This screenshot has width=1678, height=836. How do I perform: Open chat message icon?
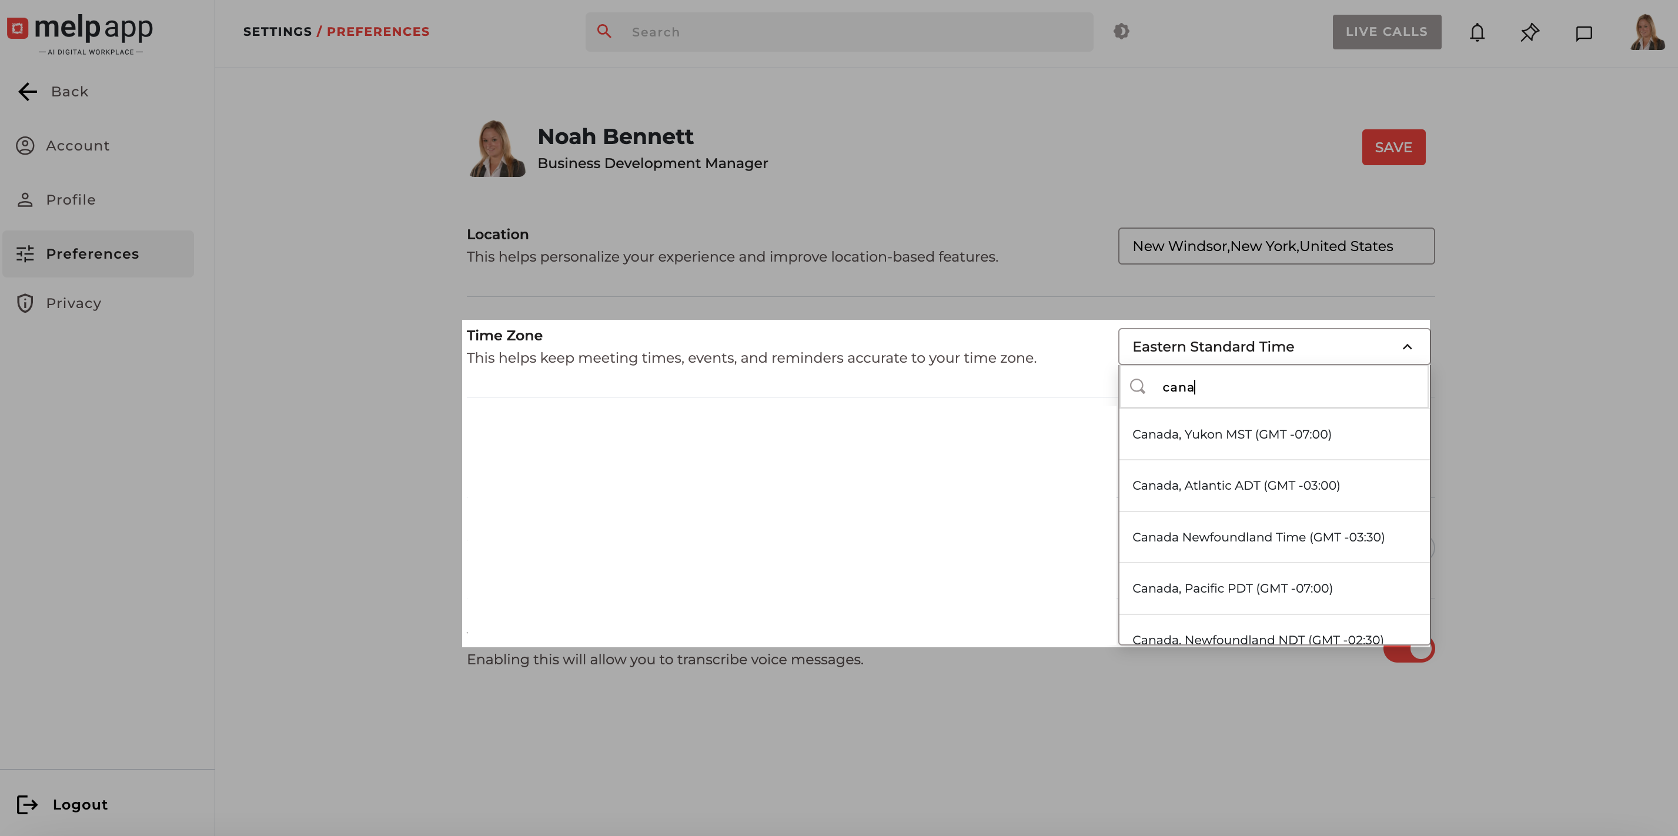click(x=1583, y=34)
